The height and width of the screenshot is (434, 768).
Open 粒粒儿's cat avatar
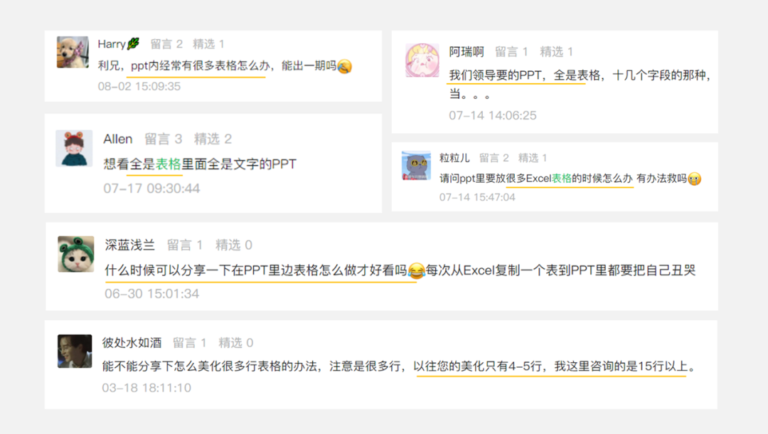click(x=416, y=166)
